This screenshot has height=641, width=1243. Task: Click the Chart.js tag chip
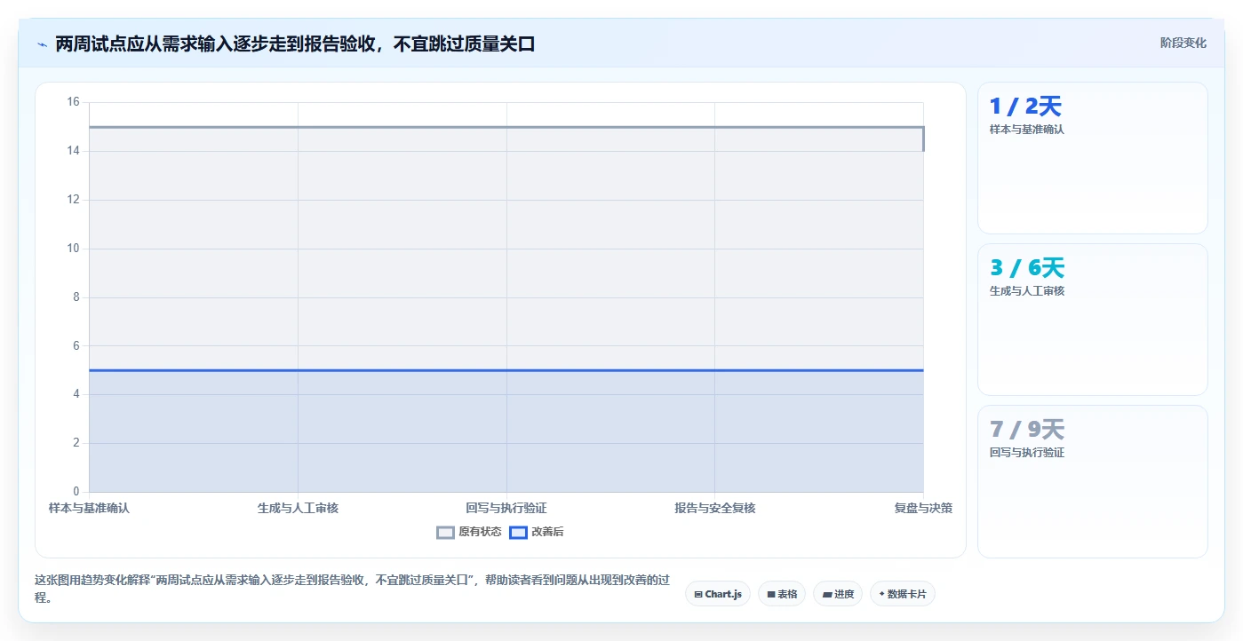[x=718, y=594]
